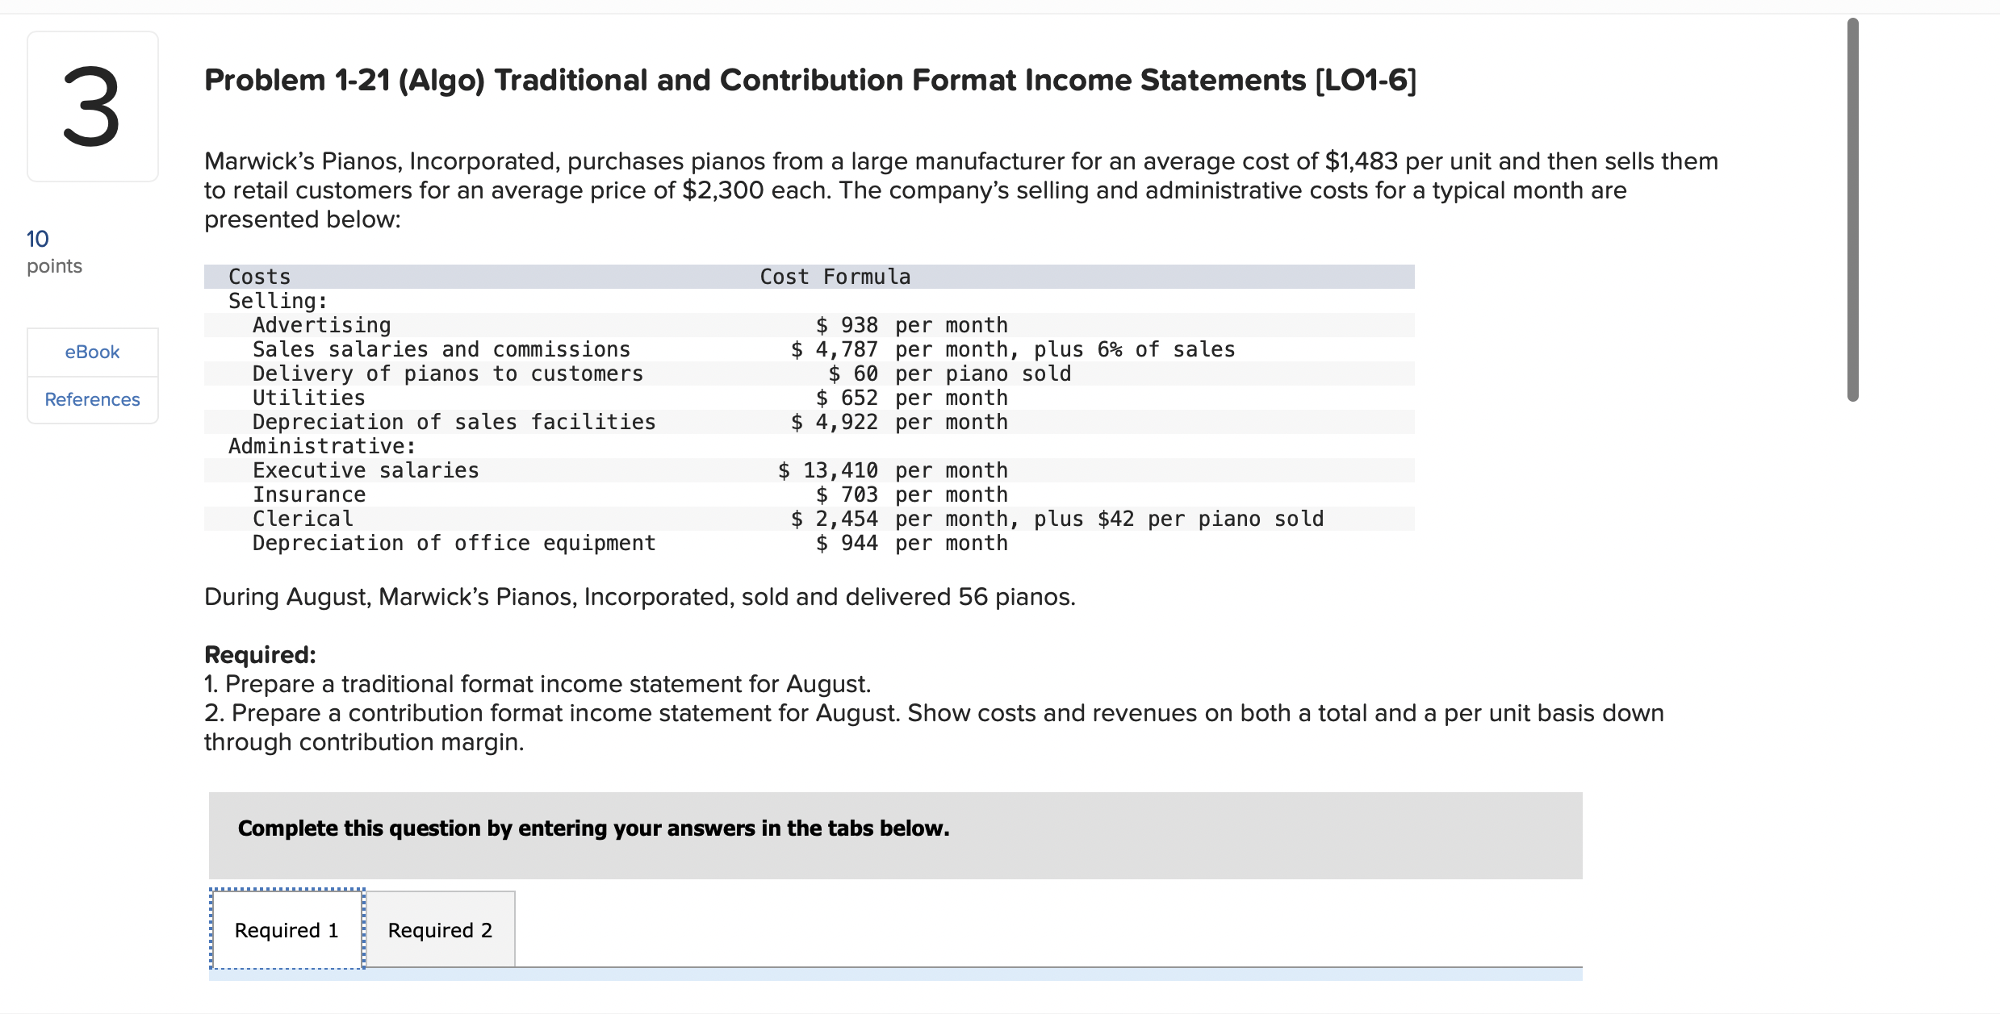2000x1014 pixels.
Task: Click the Problem 1-21 title heading
Action: pos(810,81)
